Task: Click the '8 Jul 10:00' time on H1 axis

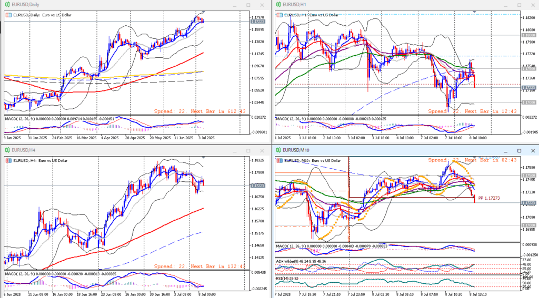Action: [x=478, y=138]
